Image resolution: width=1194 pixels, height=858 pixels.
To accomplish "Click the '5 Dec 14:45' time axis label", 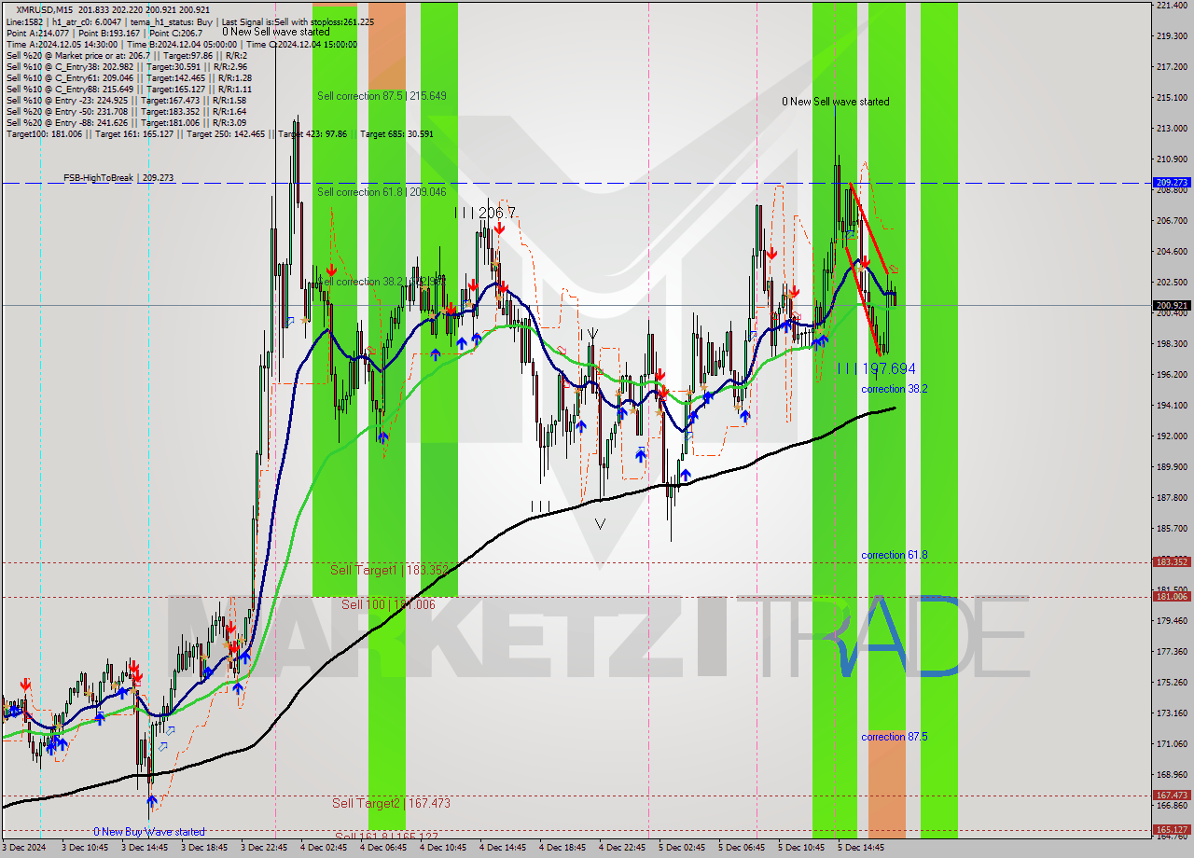I will [x=861, y=849].
